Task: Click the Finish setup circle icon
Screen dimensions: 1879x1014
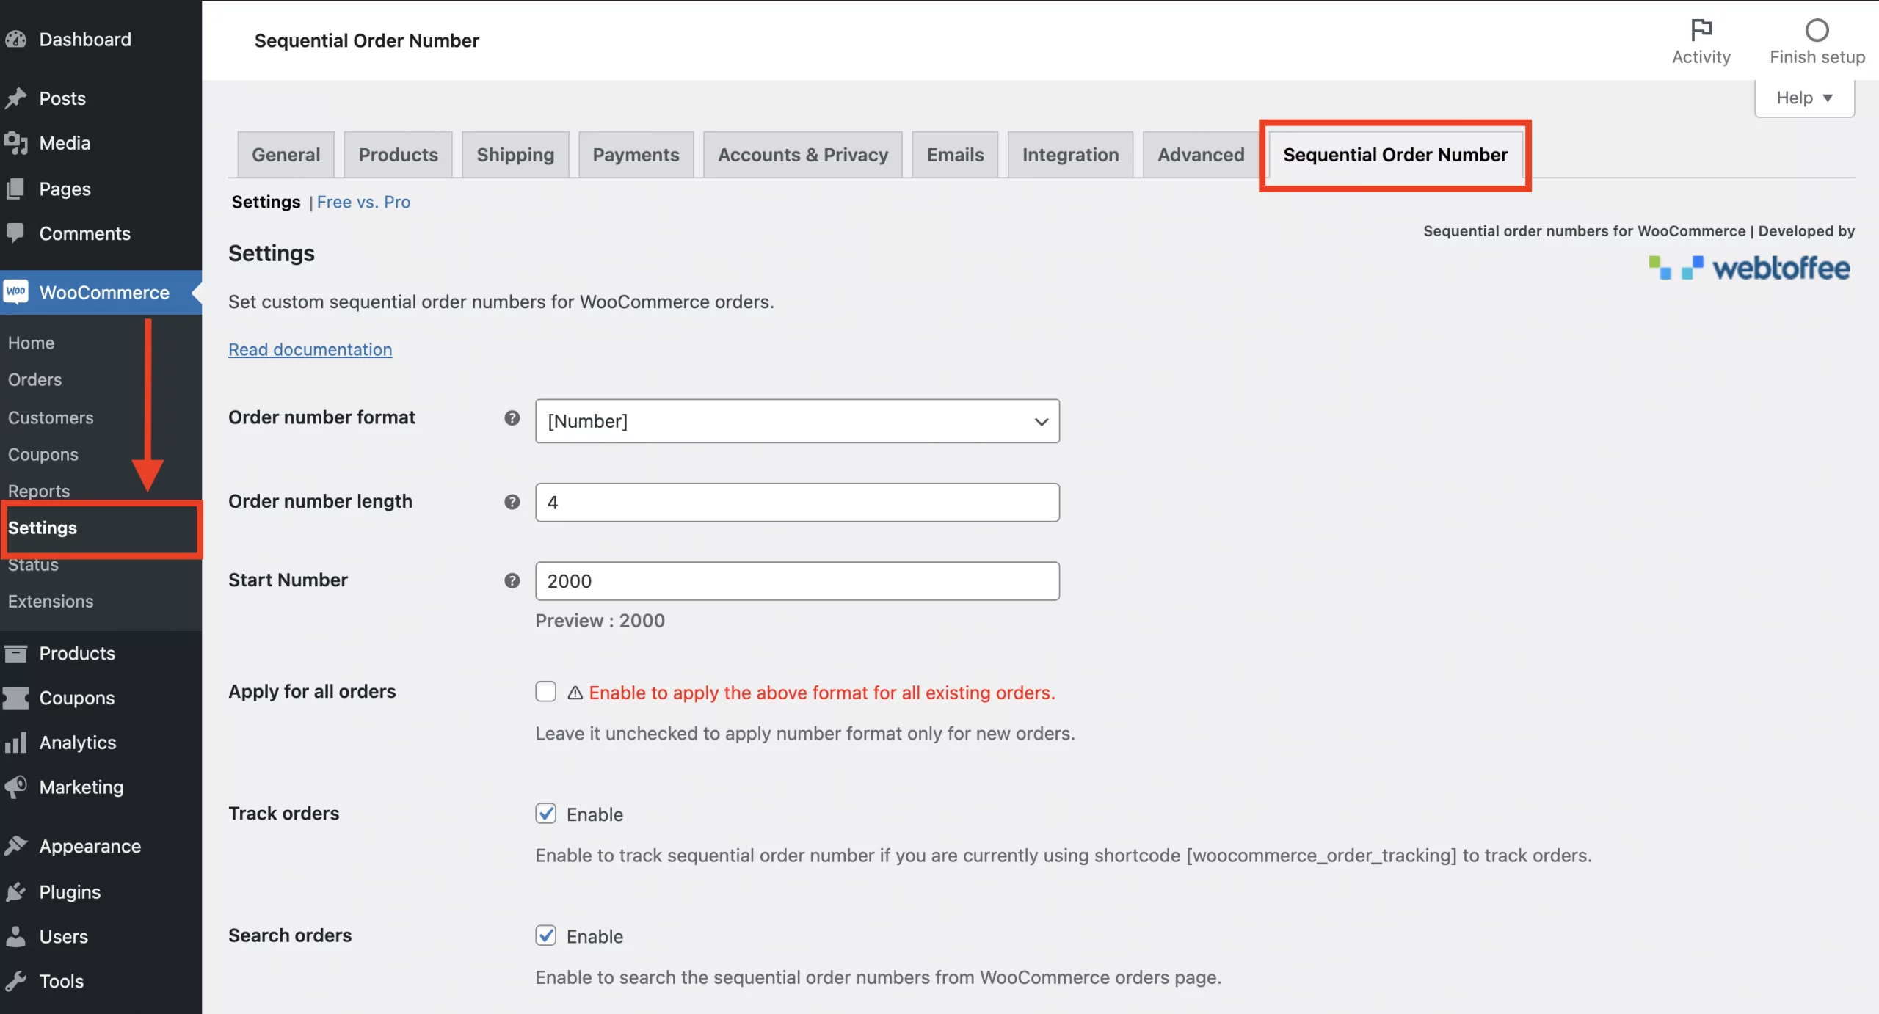Action: 1817,30
